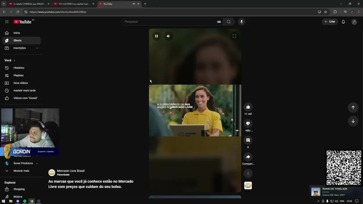This screenshot has width=363, height=204.
Task: Open the ENG language switcher
Action: [x=342, y=201]
